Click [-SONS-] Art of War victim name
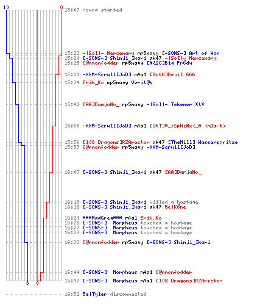Image resolution: width=274 pixels, height=305 pixels. click(191, 53)
